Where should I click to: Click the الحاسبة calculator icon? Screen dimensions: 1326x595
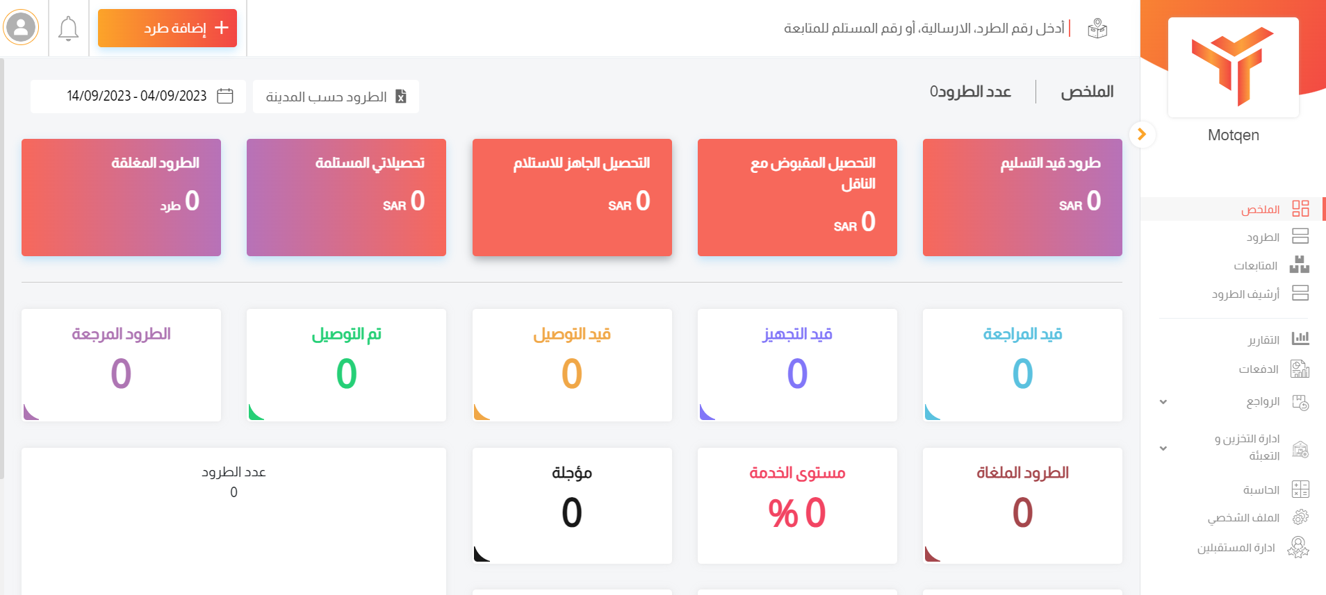point(1300,489)
